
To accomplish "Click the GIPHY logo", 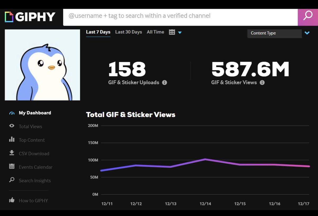I will [30, 17].
